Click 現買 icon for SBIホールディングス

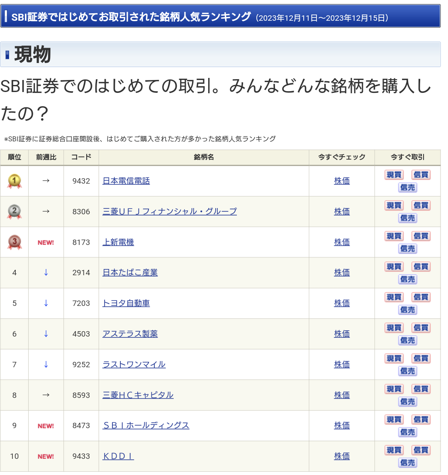tap(394, 419)
